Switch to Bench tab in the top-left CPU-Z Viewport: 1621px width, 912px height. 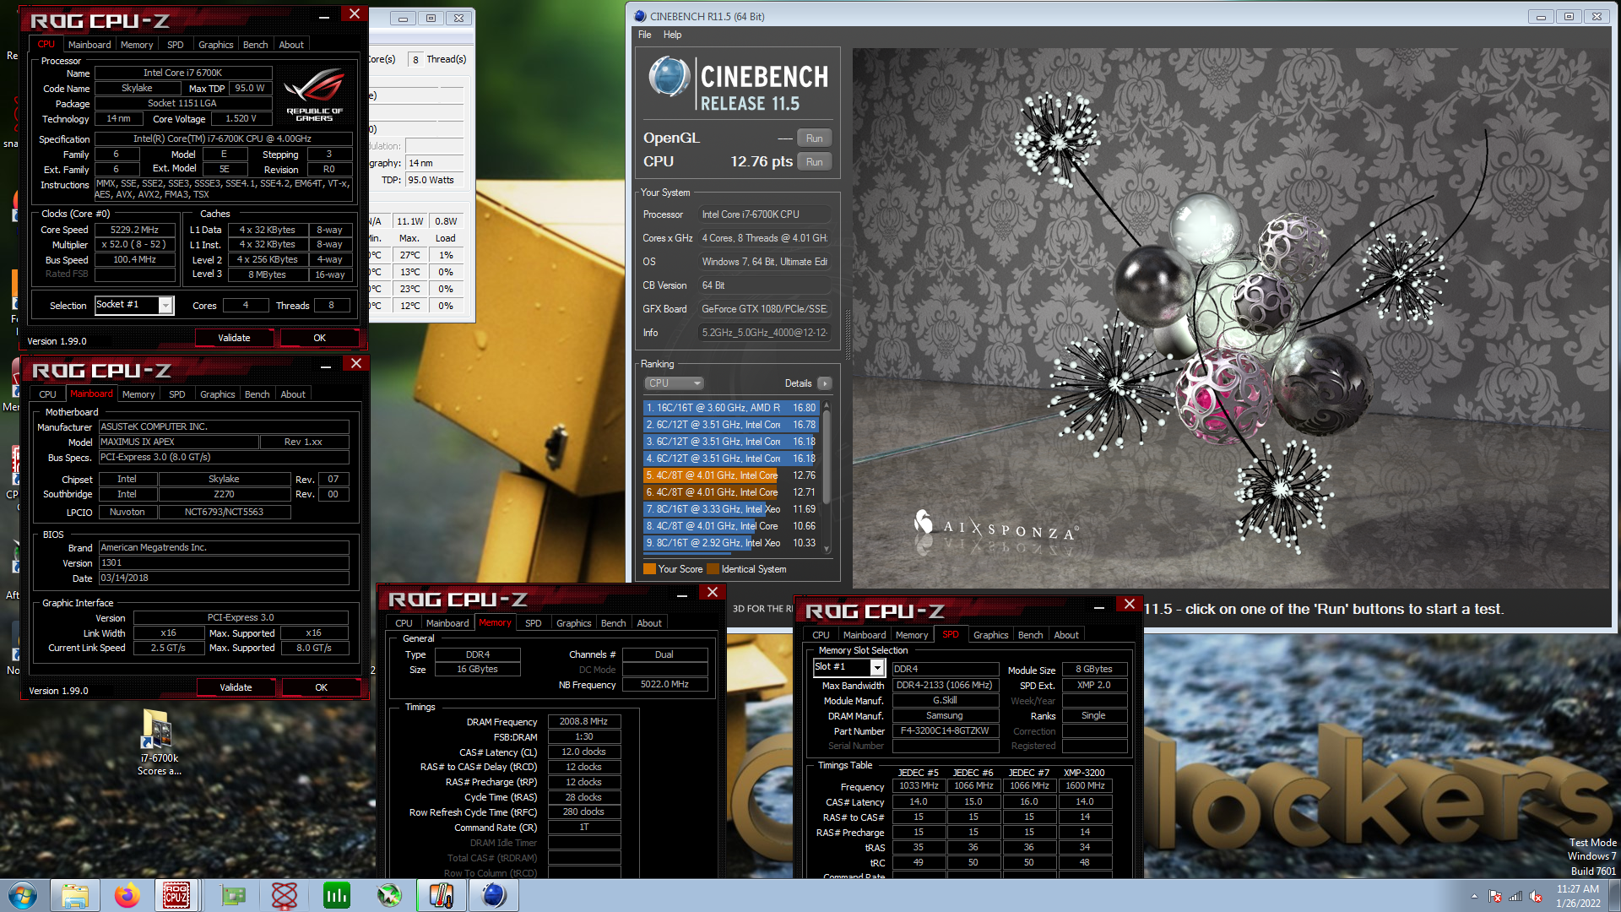click(255, 45)
